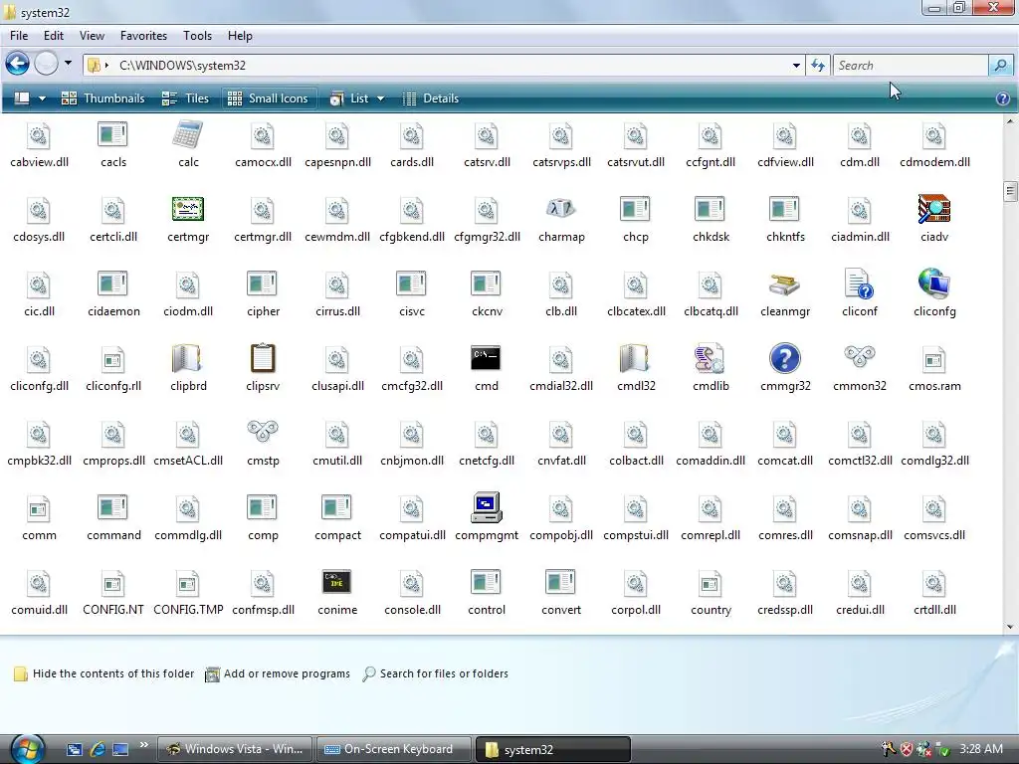Open the cmmgr32 help icon
The image size is (1019, 764).
[784, 358]
